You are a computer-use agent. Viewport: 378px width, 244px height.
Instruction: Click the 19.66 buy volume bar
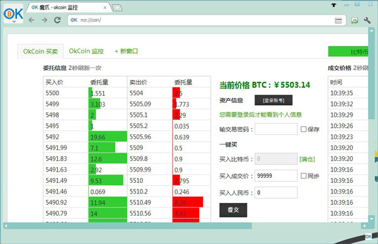coord(108,137)
